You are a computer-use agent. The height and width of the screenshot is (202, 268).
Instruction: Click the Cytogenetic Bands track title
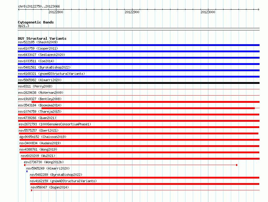pos(36,22)
